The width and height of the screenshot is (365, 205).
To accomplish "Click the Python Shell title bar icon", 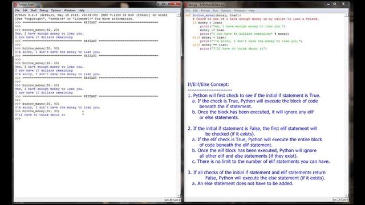I will [x=15, y=5].
